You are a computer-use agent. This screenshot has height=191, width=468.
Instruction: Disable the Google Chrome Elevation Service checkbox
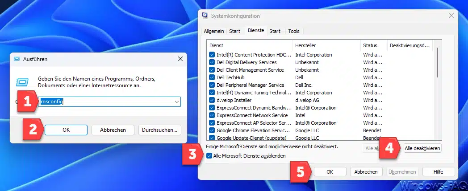(212, 130)
